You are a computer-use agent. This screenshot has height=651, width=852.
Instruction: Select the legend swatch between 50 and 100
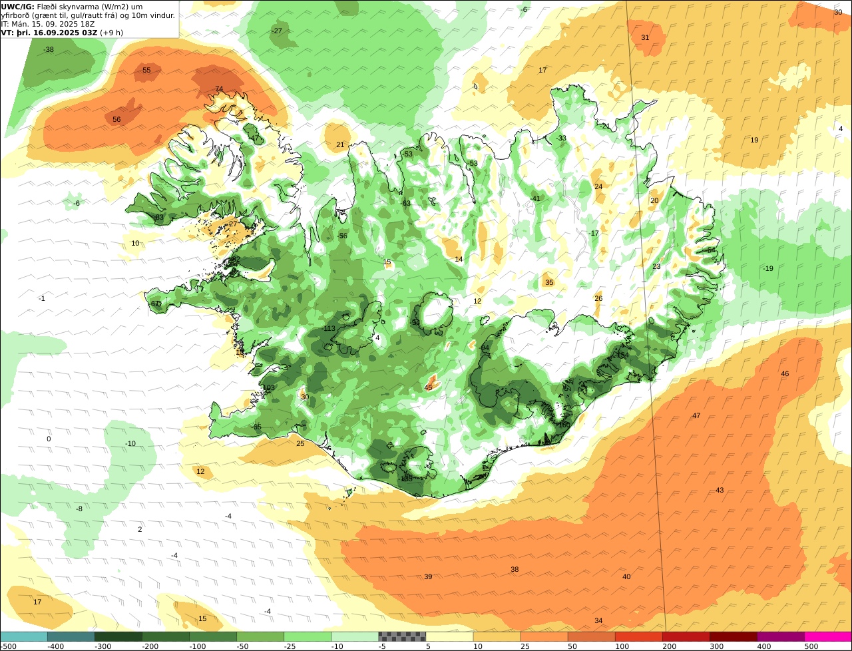point(591,636)
